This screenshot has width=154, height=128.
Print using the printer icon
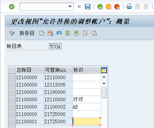129,6
